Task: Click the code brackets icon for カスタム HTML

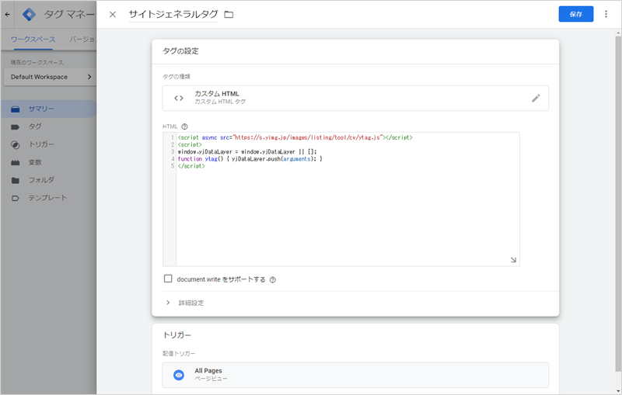Action: click(x=179, y=98)
